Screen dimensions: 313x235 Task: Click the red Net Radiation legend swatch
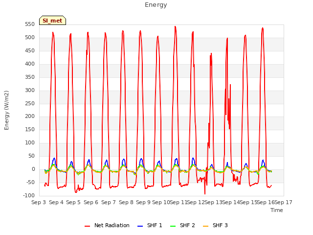click(87, 226)
